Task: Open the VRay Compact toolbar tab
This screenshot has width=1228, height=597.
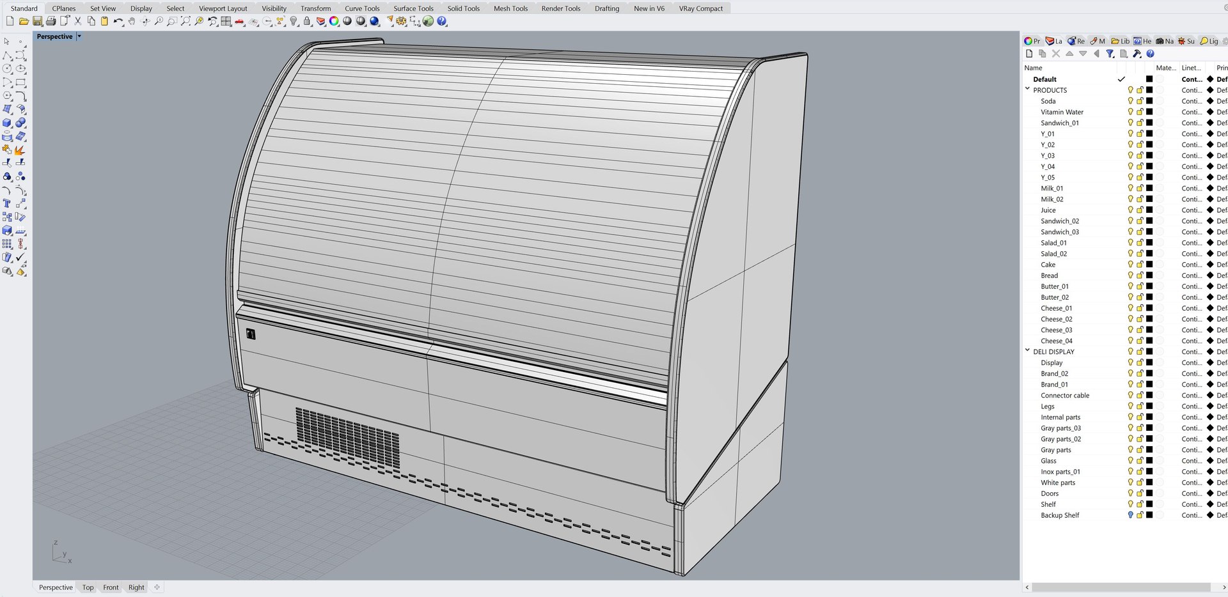Action: [x=701, y=8]
